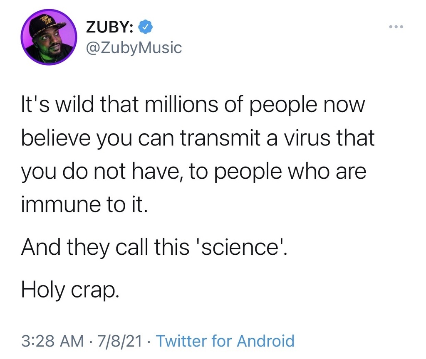426x359 pixels.
Task: Open the three-dot more options menu
Action: point(395,27)
